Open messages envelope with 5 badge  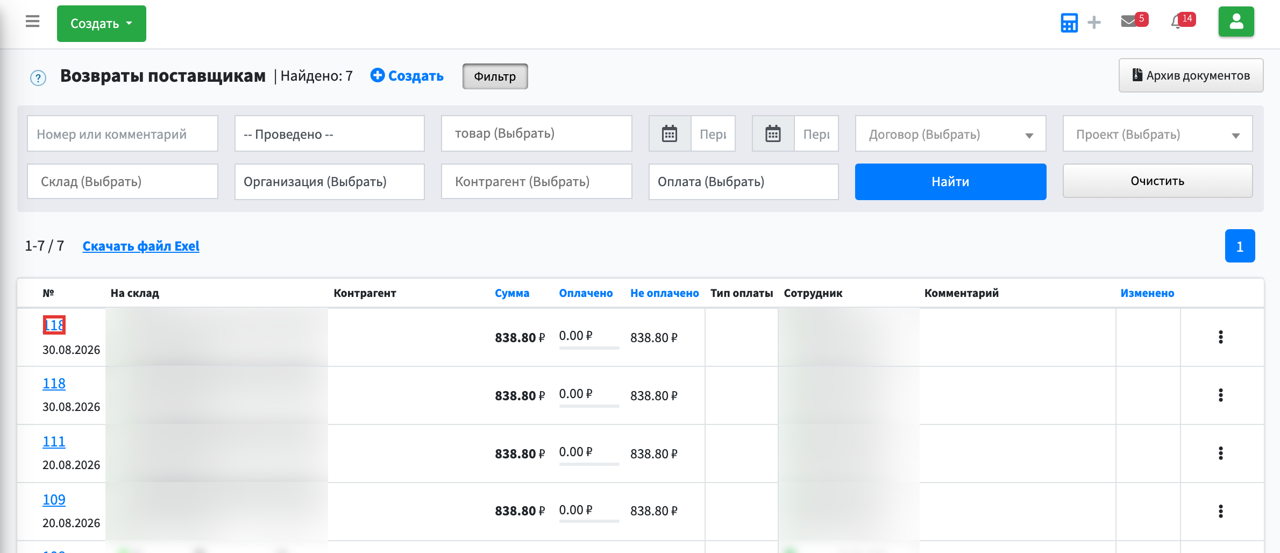tap(1134, 21)
